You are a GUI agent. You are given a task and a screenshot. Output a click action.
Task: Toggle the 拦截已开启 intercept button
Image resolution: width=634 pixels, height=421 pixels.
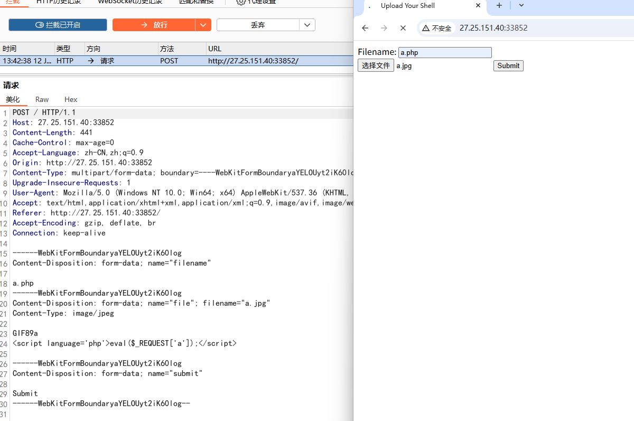(x=58, y=25)
